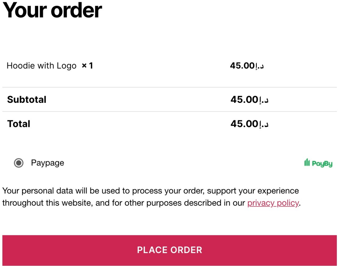This screenshot has width=340, height=266.
Task: Click the Total 45.00 amount
Action: tap(244, 124)
